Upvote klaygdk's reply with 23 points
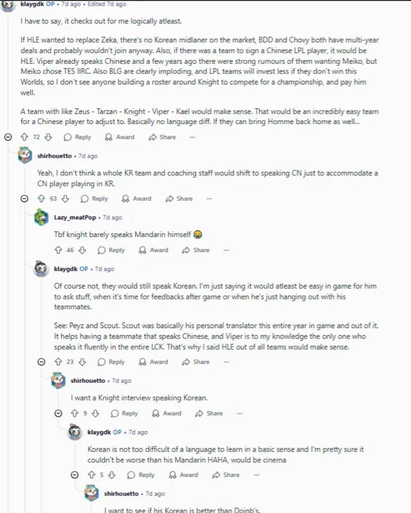 58,362
